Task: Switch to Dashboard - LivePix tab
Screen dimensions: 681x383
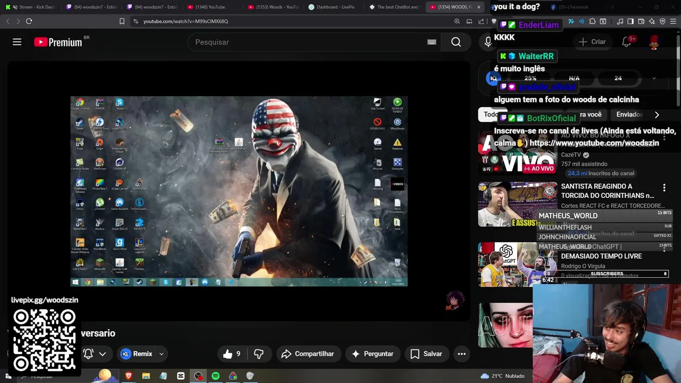Action: click(334, 7)
